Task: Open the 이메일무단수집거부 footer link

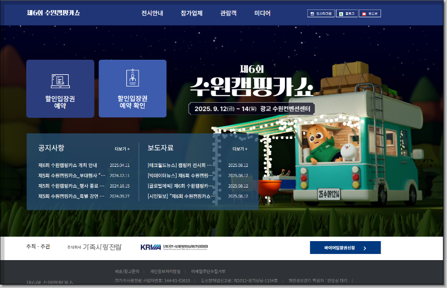Action: [x=208, y=271]
